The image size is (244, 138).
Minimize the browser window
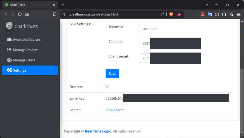click(x=216, y=5)
